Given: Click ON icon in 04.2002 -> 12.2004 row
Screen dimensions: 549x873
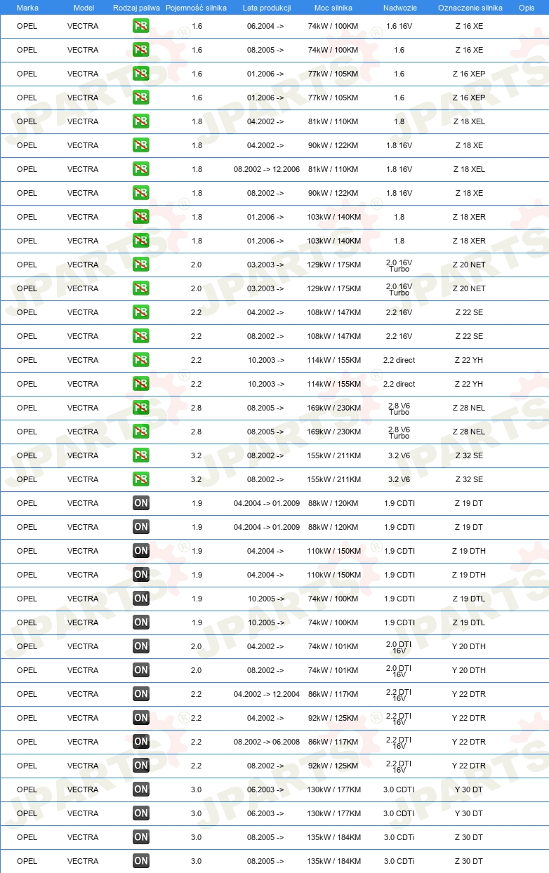Looking at the screenshot, I should (141, 694).
